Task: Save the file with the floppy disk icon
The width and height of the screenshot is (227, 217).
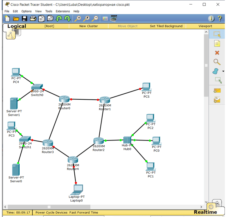Action: (24, 19)
